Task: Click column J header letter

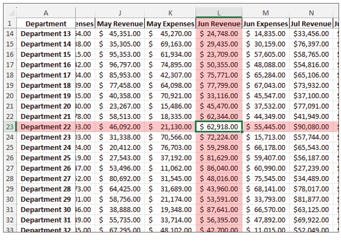Action: [x=120, y=13]
